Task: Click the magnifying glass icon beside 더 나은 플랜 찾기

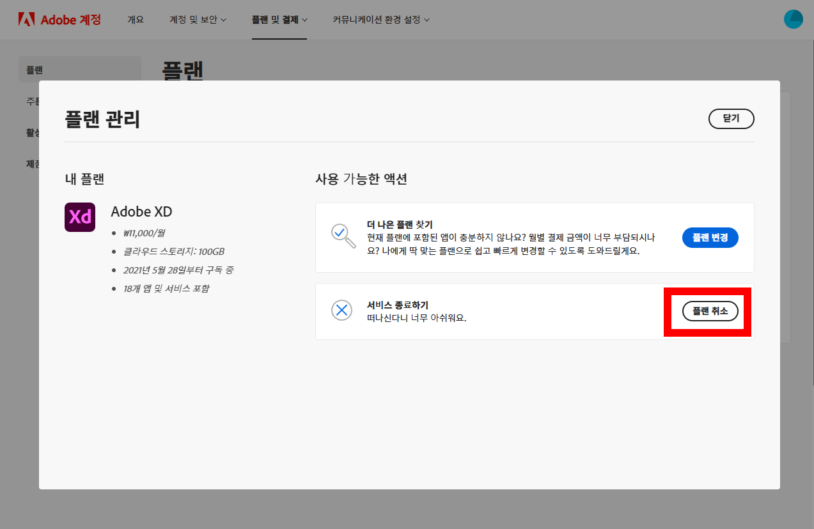Action: click(x=342, y=237)
